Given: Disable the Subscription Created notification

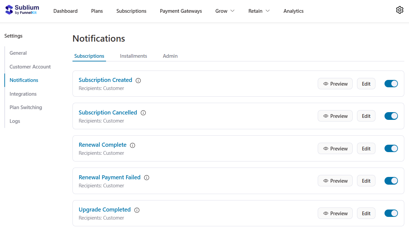Looking at the screenshot, I should coord(391,83).
